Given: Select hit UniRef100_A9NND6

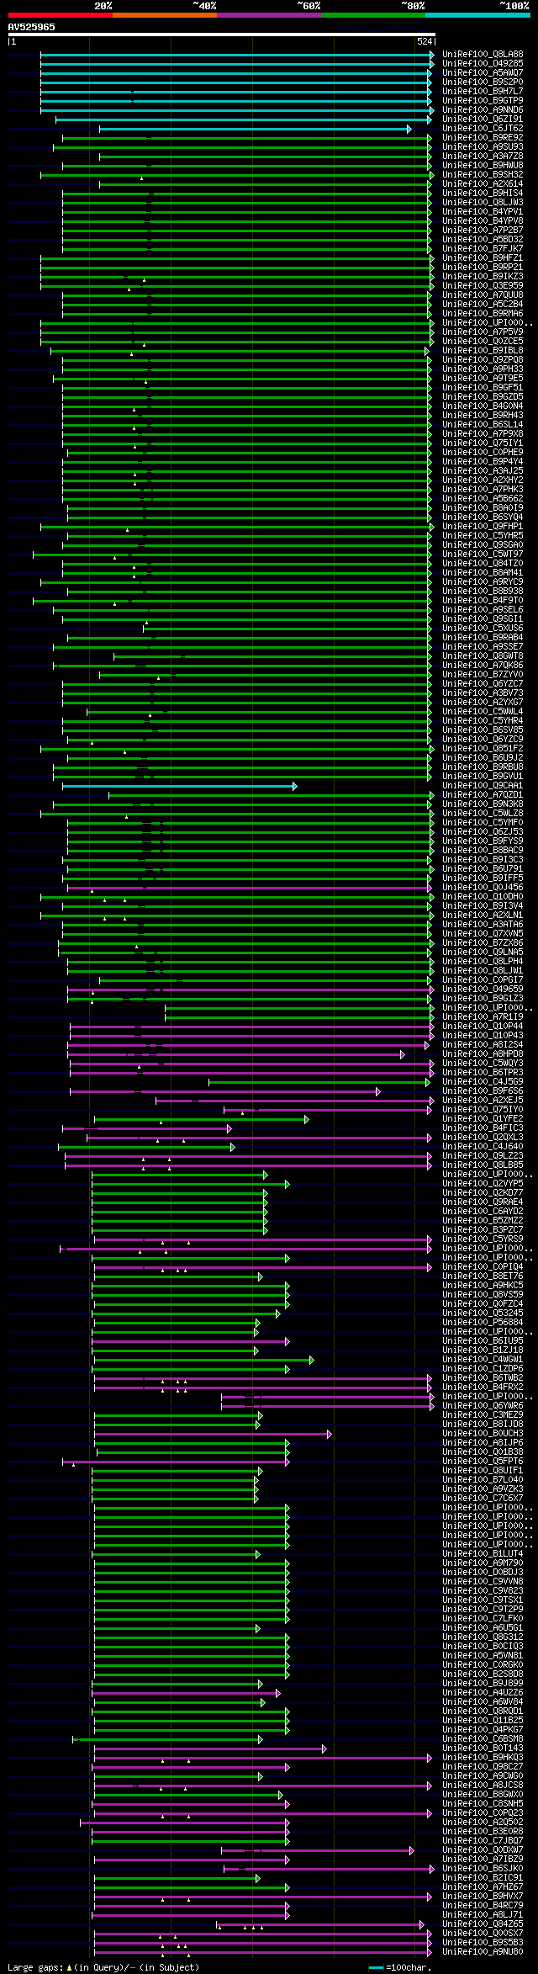Looking at the screenshot, I should [x=483, y=109].
